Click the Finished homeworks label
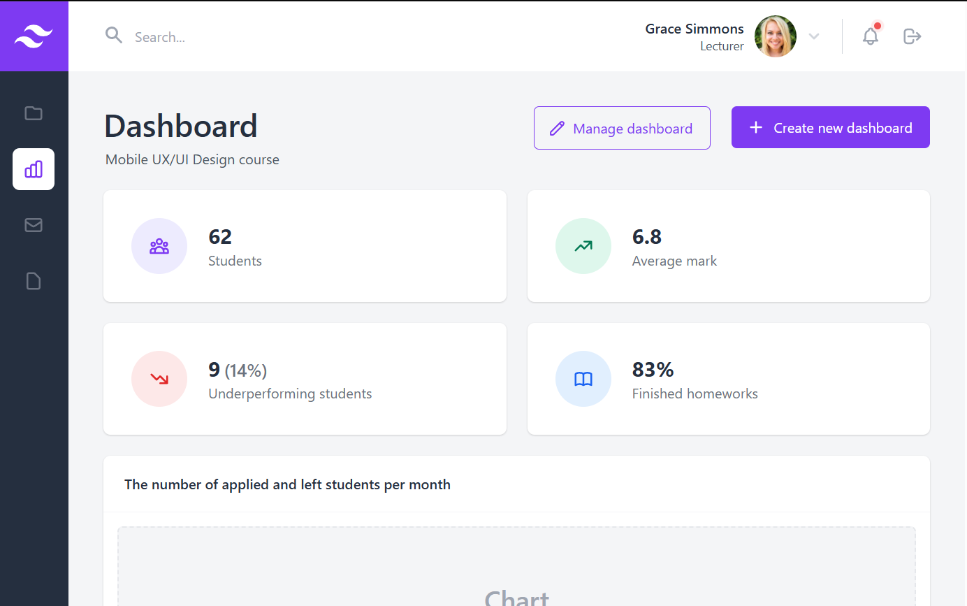 (x=695, y=394)
